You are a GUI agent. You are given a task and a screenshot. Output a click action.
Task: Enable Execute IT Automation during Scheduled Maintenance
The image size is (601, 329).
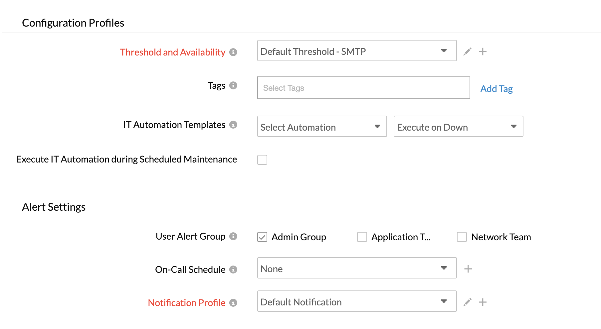[x=262, y=160]
